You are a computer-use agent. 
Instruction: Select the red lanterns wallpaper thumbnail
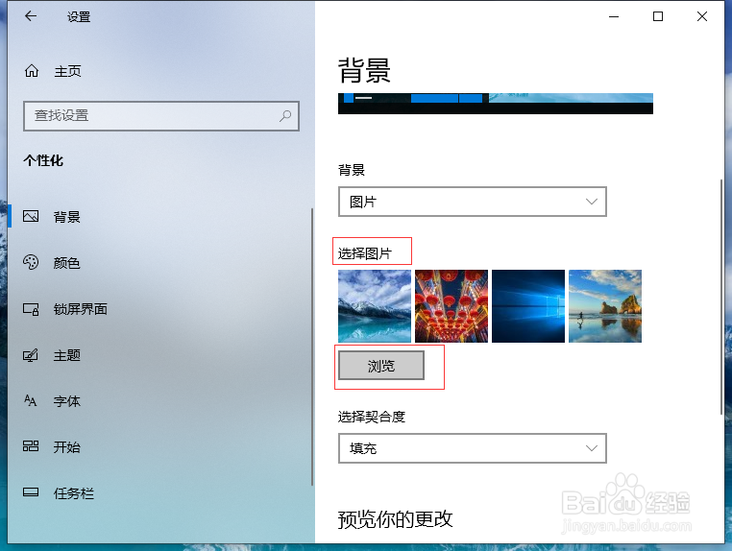(x=451, y=306)
